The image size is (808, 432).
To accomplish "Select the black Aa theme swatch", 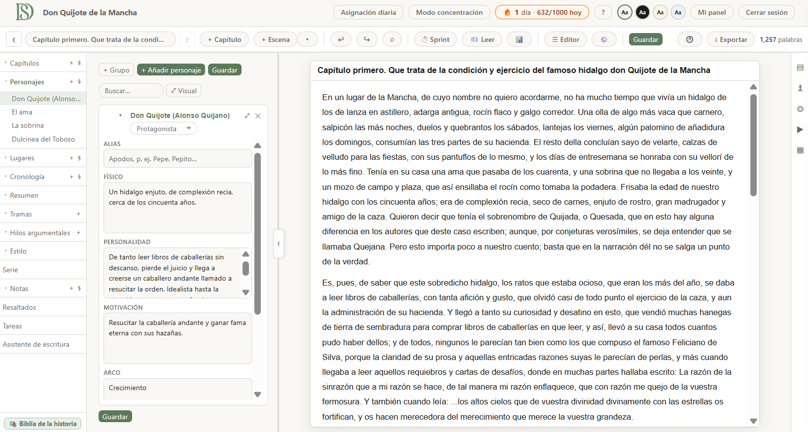I will (642, 12).
